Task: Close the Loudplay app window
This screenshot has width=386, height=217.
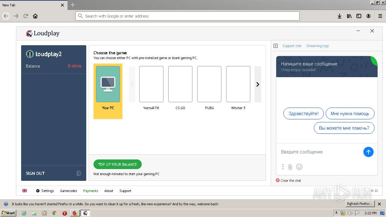Action: (372, 31)
